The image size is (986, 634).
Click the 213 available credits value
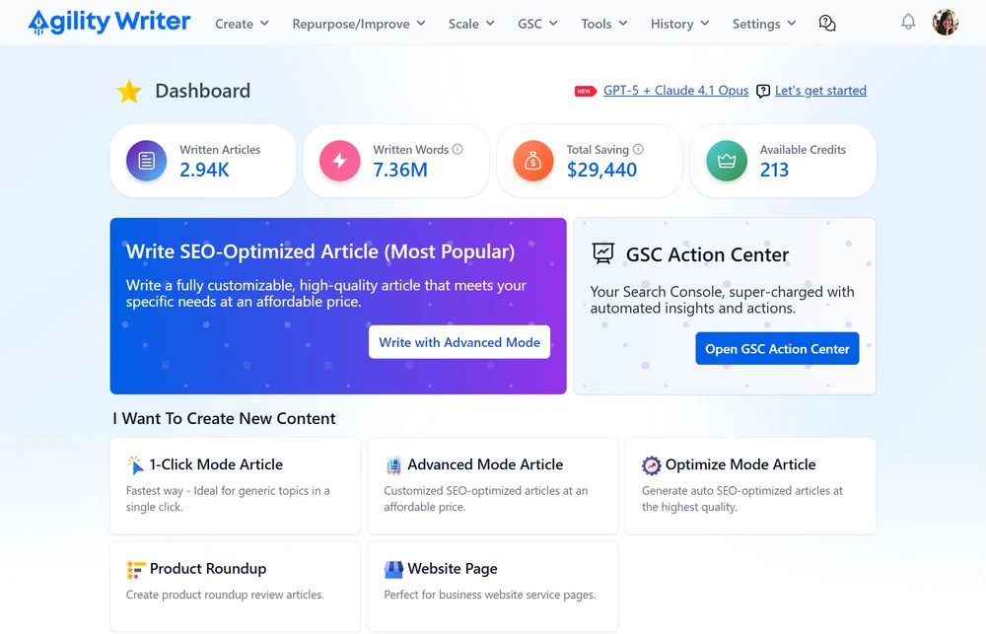[x=774, y=170]
